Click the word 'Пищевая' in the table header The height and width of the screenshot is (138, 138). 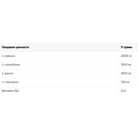[8, 47]
